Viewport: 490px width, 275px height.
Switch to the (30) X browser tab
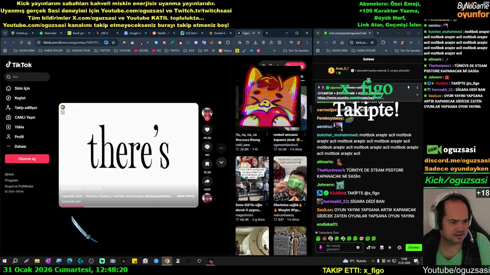tap(106, 33)
